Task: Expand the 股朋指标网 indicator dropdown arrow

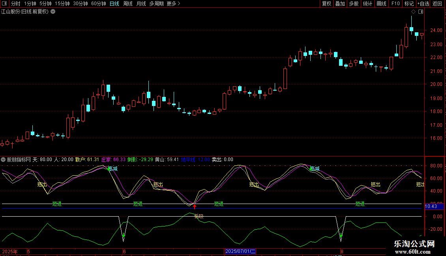Action: click(x=4, y=160)
